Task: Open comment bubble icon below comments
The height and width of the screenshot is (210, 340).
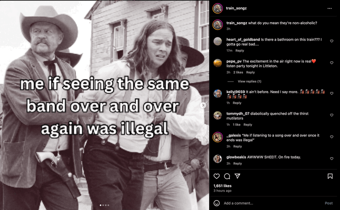Action: 227,176
